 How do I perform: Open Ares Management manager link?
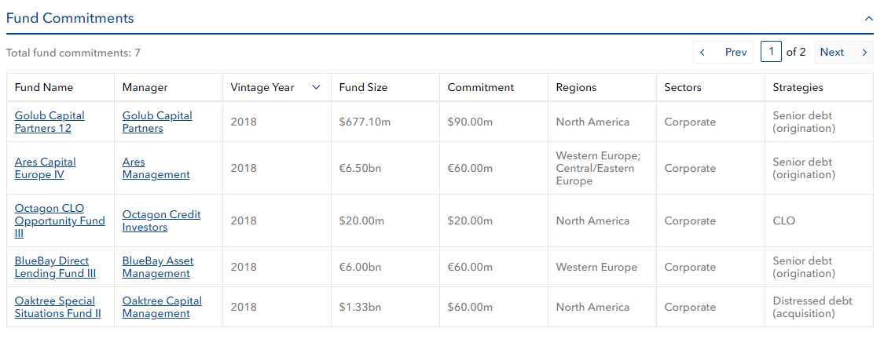coord(156,168)
